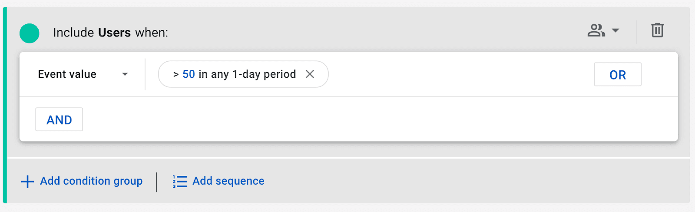Click the green circle indicator
This screenshot has height=212, width=695.
(30, 33)
